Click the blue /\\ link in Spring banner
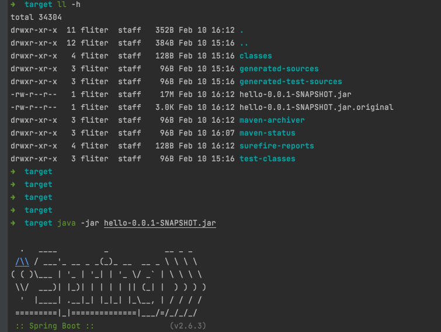Image resolution: width=441 pixels, height=332 pixels. tap(22, 262)
